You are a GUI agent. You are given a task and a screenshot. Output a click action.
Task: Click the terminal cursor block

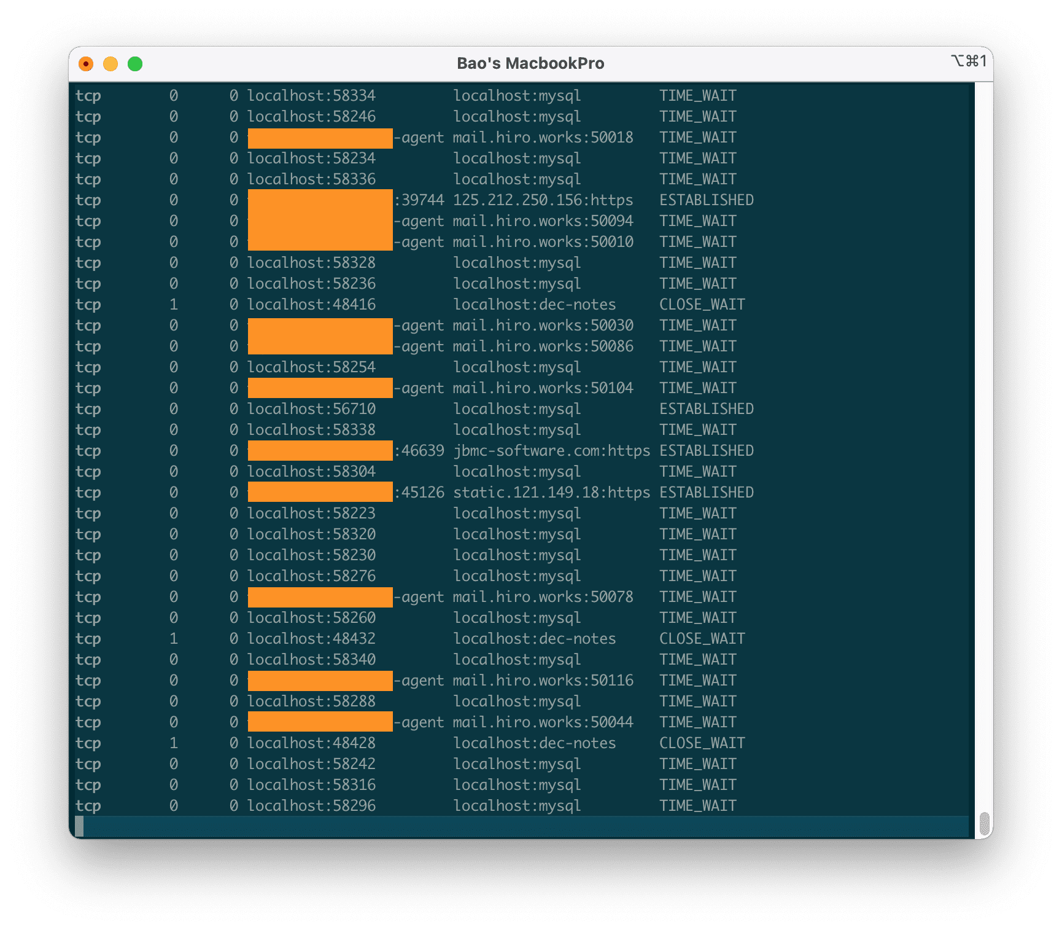(x=83, y=827)
